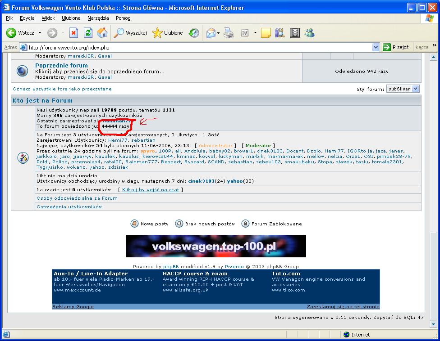This screenshot has height=341, width=440.
Task: Click the vertical scrollbar thumb
Action: 434,276
